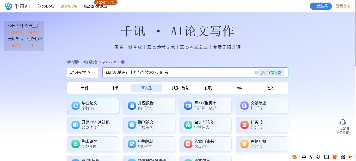Click the microphone voice input icon

click(x=318, y=157)
